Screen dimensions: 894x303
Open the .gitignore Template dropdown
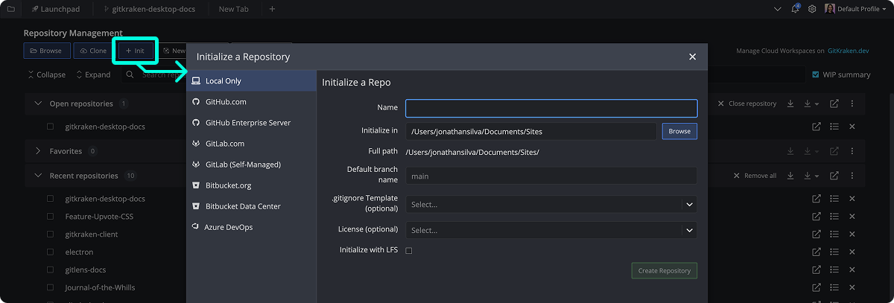coord(551,204)
